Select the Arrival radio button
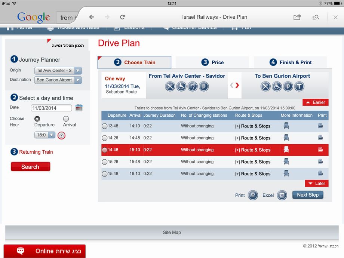Image resolution: width=344 pixels, height=258 pixels. coord(66,119)
